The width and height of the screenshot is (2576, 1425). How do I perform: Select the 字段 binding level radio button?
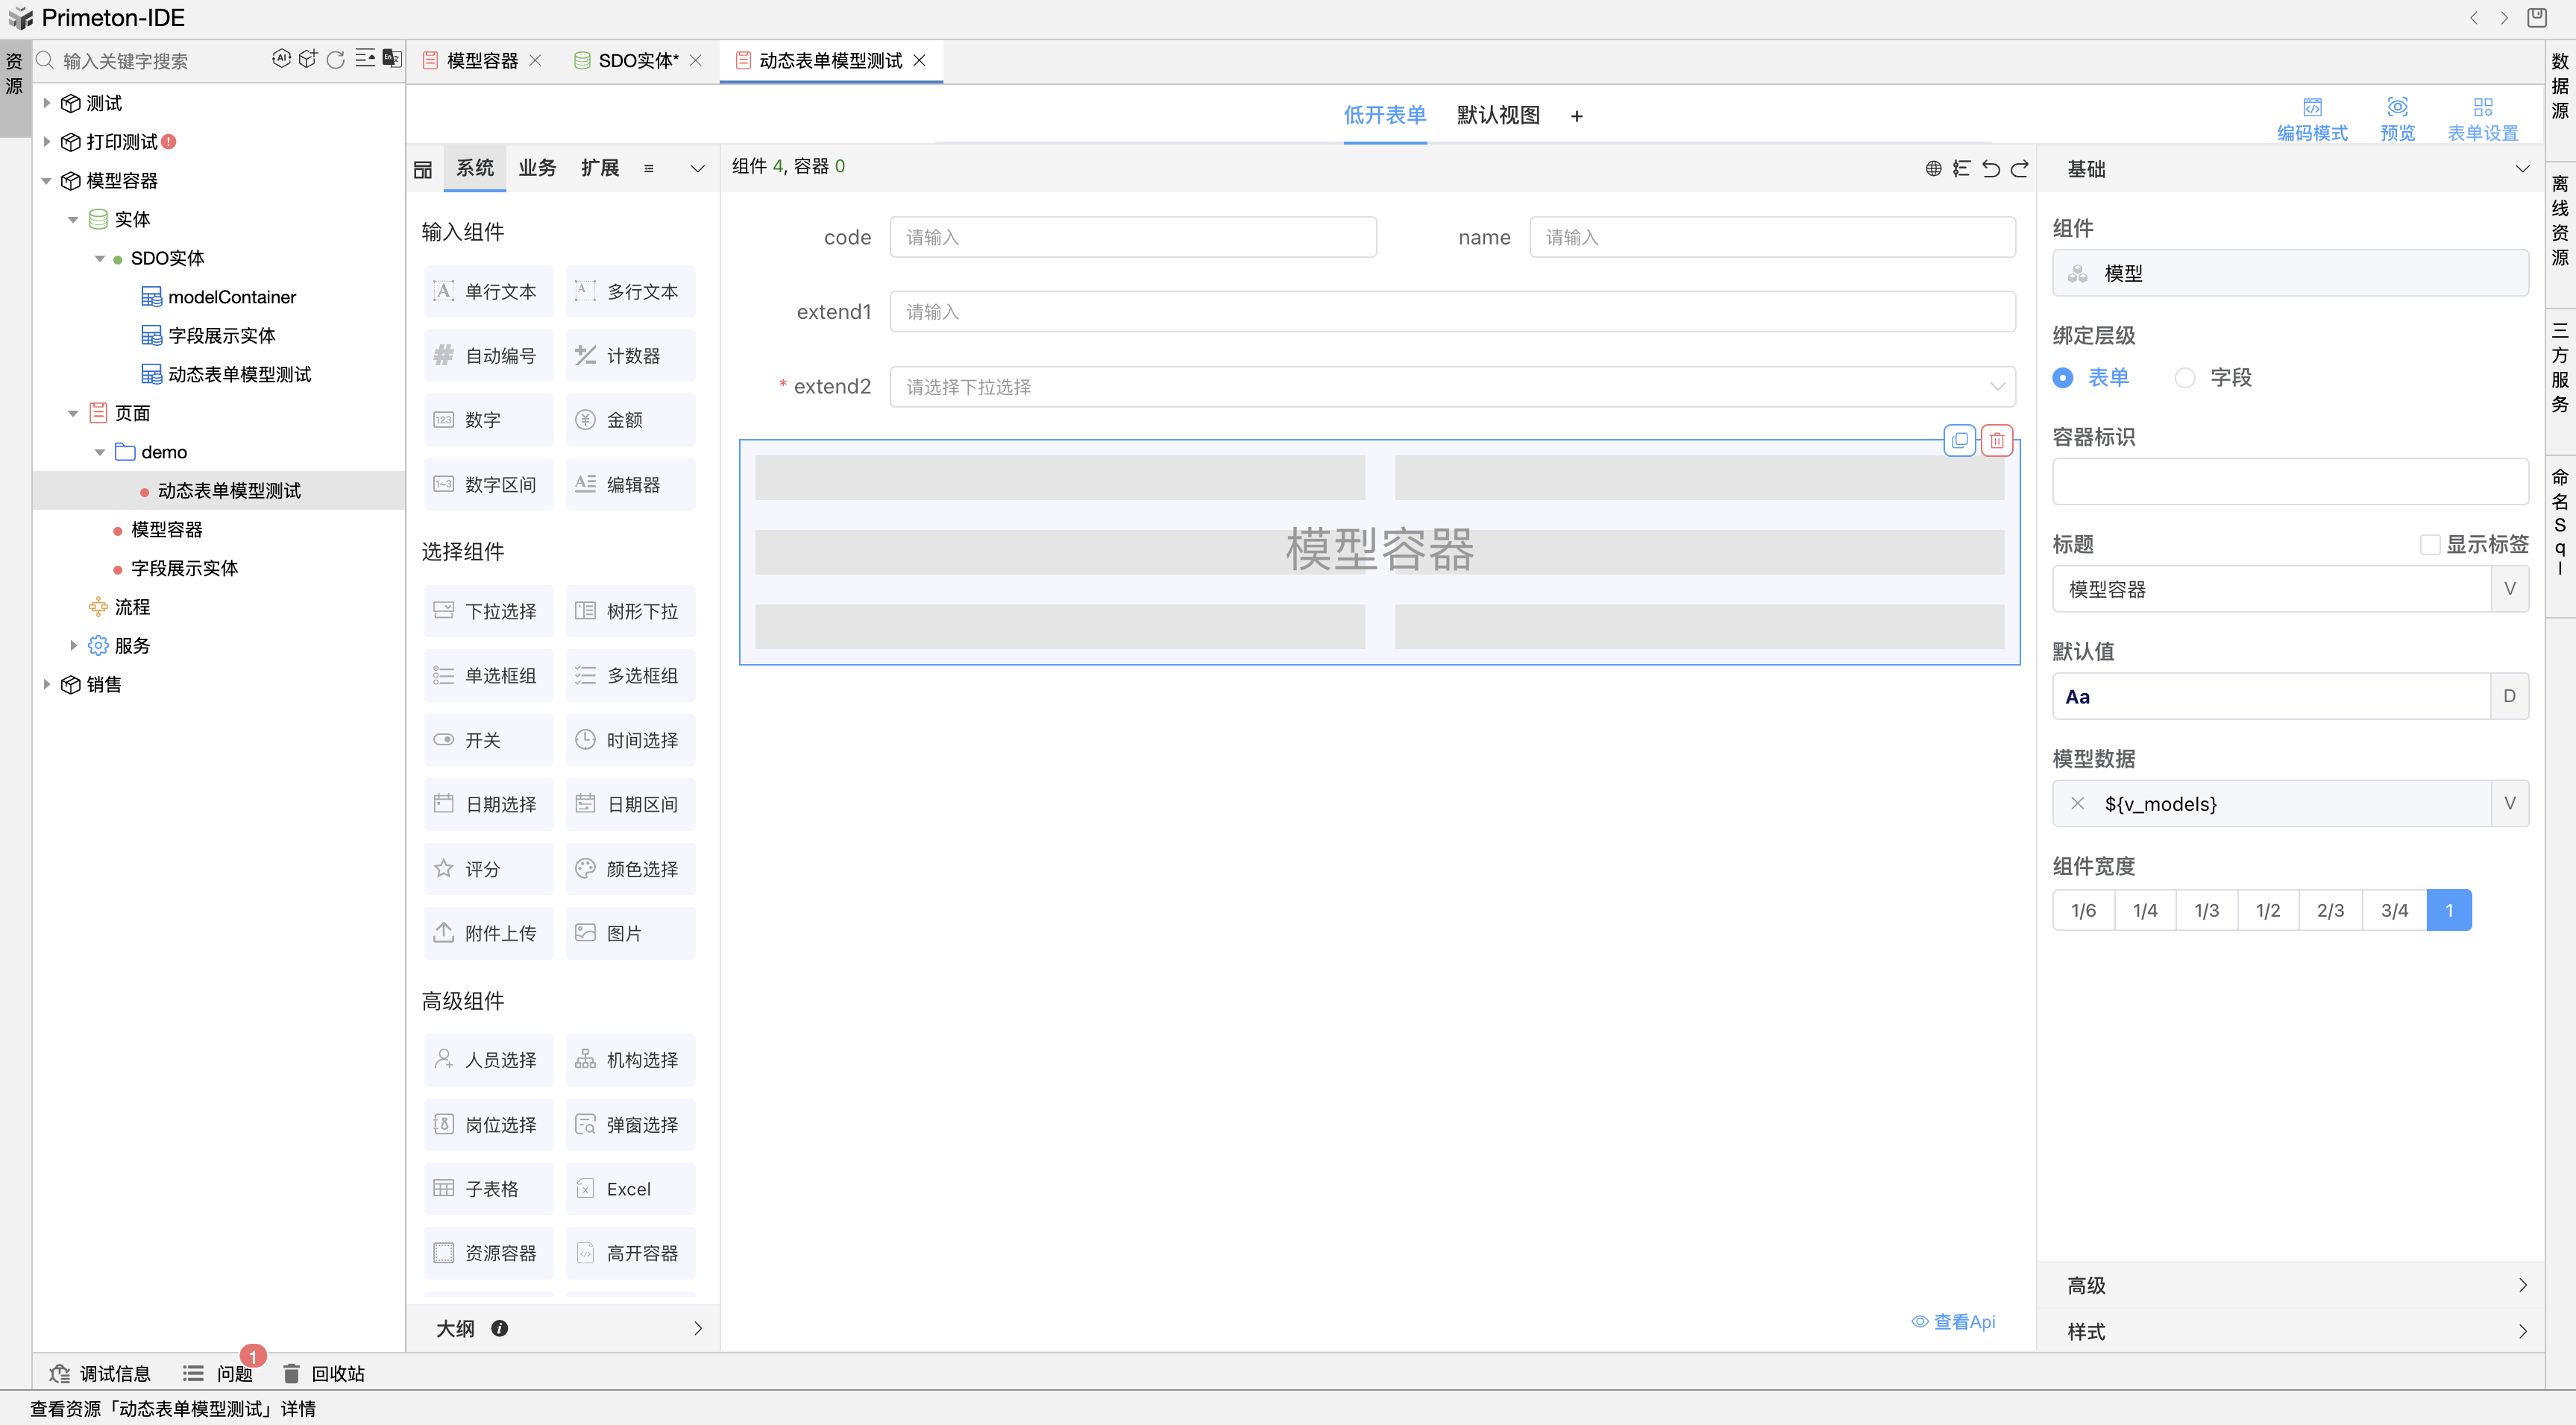click(2185, 378)
